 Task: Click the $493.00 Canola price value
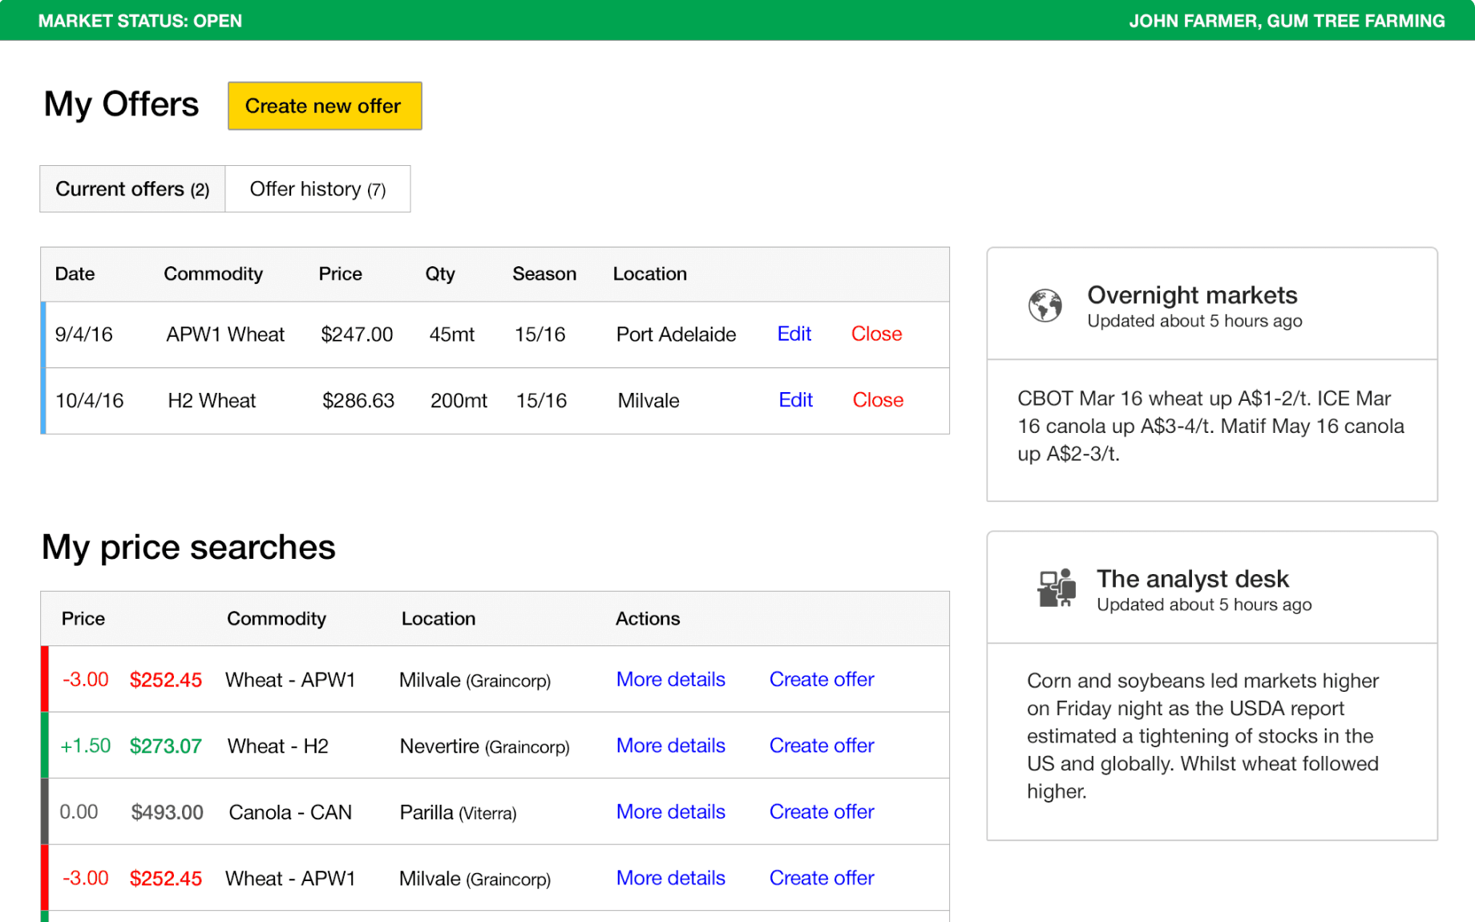pos(167,813)
